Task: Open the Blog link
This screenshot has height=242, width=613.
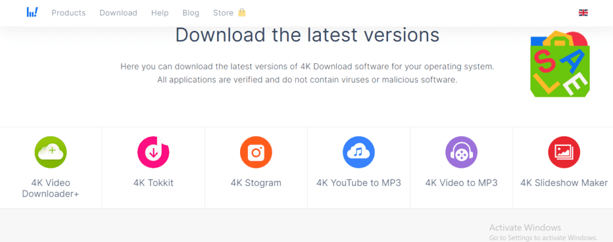Action: click(x=191, y=13)
